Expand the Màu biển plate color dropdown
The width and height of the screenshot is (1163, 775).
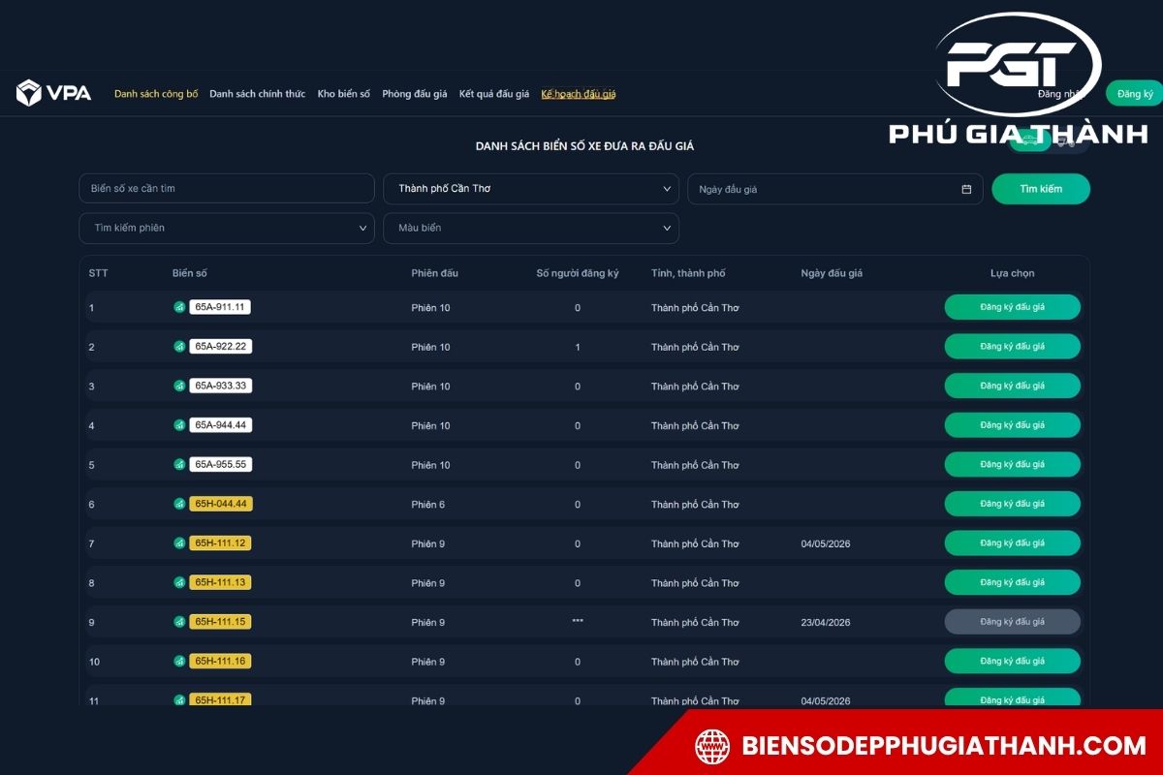coord(531,229)
